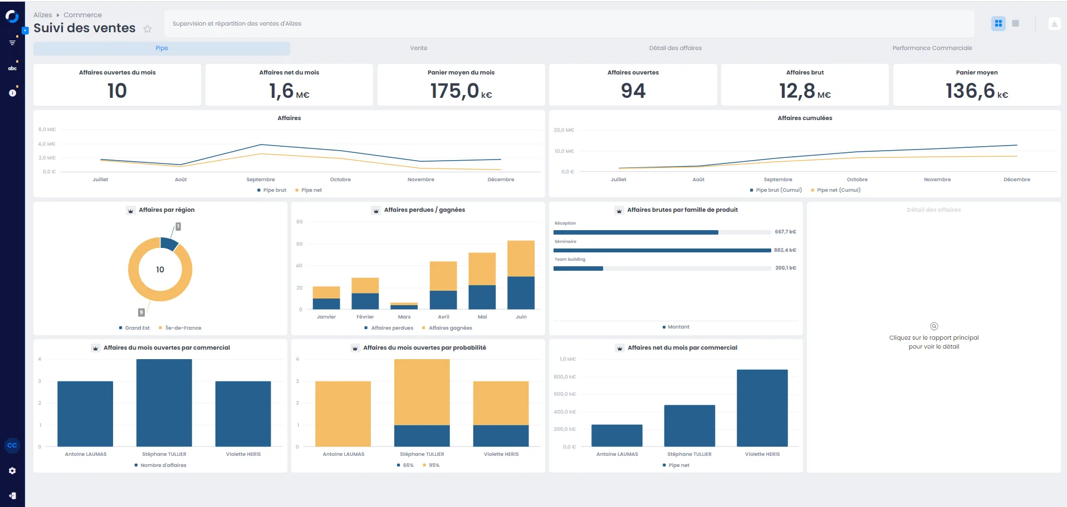The image size is (1067, 507).
Task: Click the Affaires net du mois KPI card
Action: 289,84
